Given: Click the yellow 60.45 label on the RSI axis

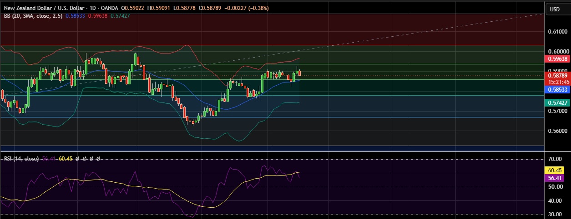Looking at the screenshot, I should 555,171.
